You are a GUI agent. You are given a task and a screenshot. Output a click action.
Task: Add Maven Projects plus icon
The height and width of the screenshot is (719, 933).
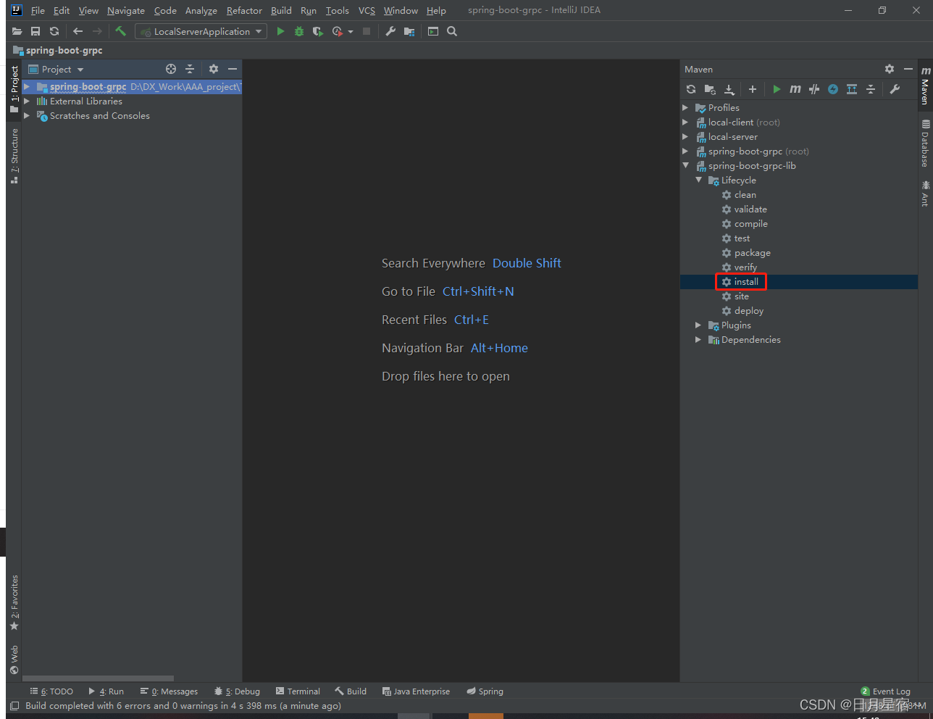pyautogui.click(x=753, y=89)
